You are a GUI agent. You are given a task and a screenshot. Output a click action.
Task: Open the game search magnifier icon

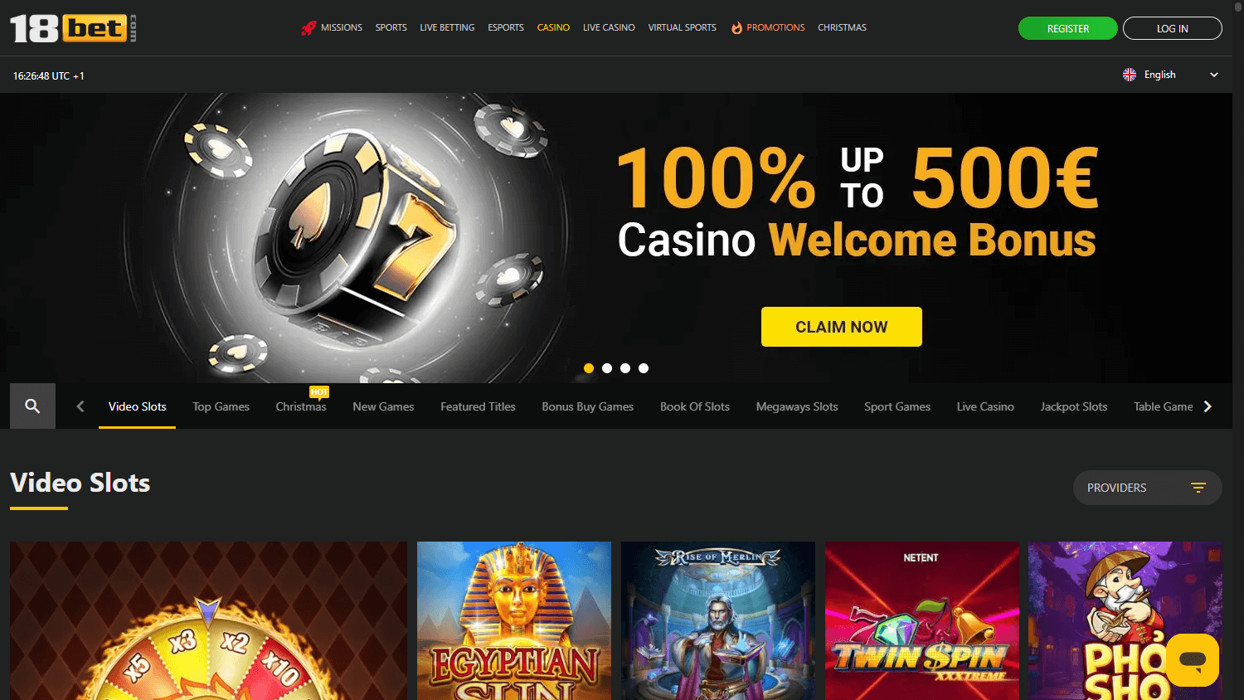pyautogui.click(x=32, y=406)
